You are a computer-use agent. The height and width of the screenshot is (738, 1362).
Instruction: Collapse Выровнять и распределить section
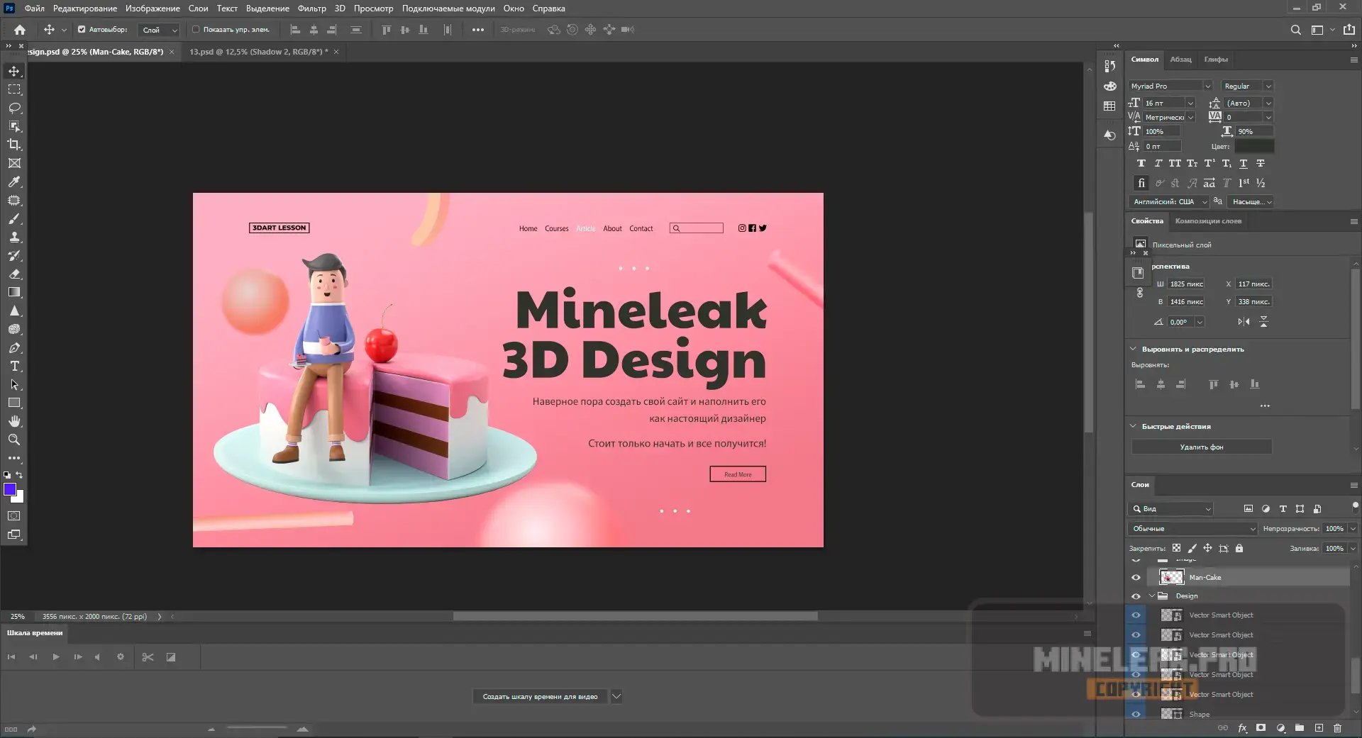click(x=1133, y=349)
